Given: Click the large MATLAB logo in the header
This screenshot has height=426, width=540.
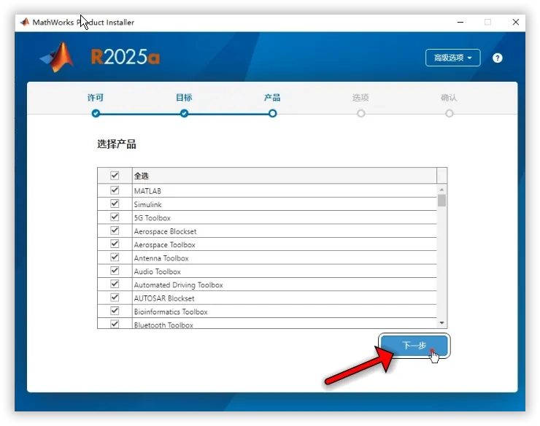Looking at the screenshot, I should (x=57, y=57).
